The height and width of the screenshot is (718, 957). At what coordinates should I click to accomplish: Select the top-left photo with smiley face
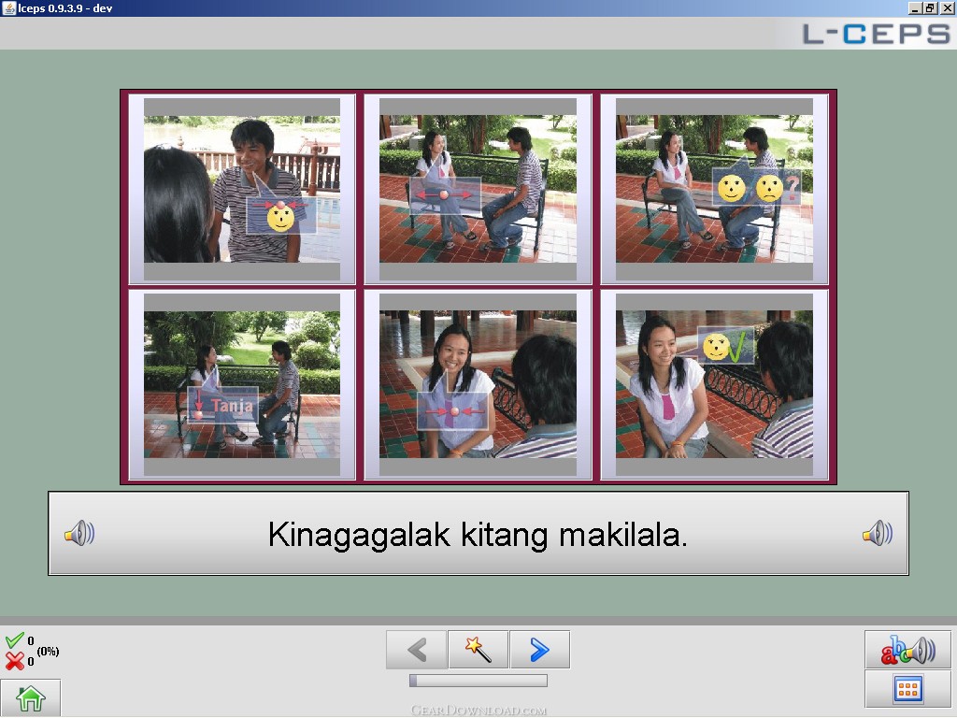pos(242,188)
